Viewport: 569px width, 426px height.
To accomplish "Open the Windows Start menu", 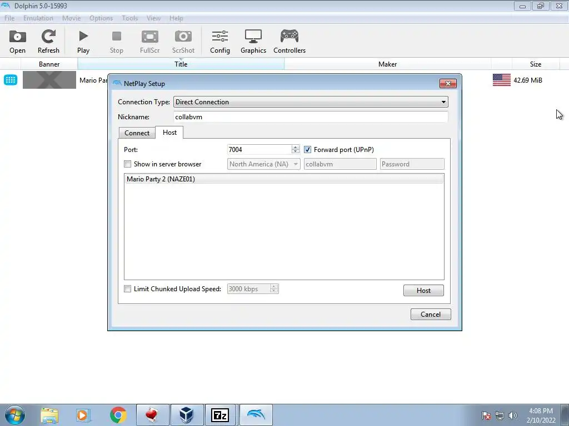I will [x=15, y=415].
